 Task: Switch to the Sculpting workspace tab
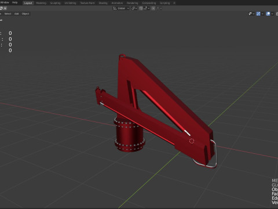point(55,3)
